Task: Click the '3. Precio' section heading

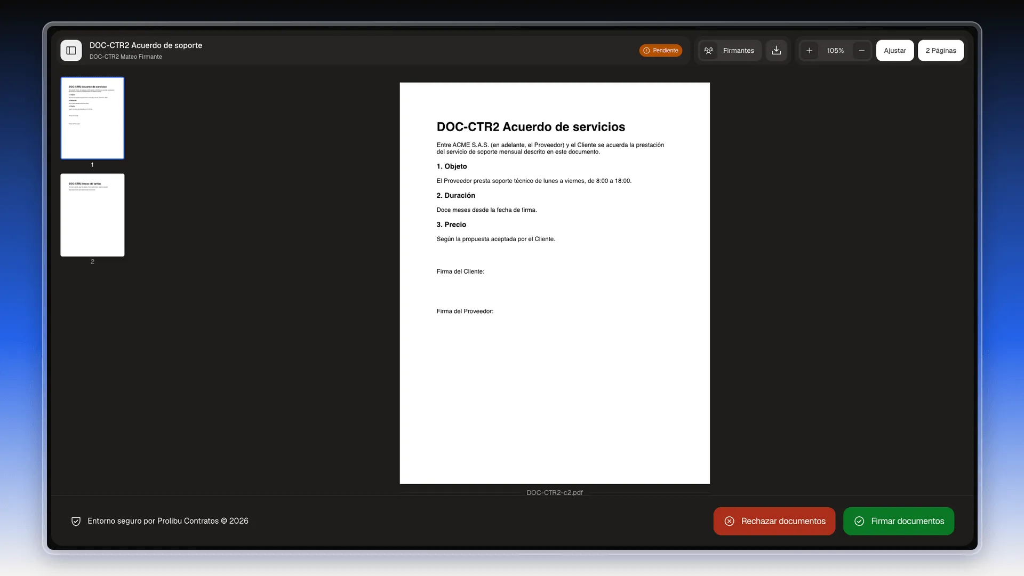Action: coord(451,225)
